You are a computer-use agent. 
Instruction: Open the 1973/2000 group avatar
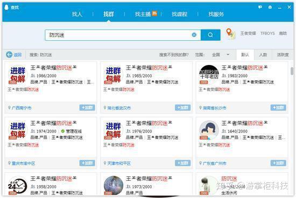click(x=113, y=185)
